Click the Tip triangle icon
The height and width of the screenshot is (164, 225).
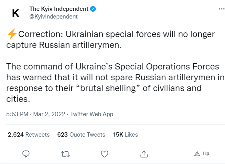197,154
